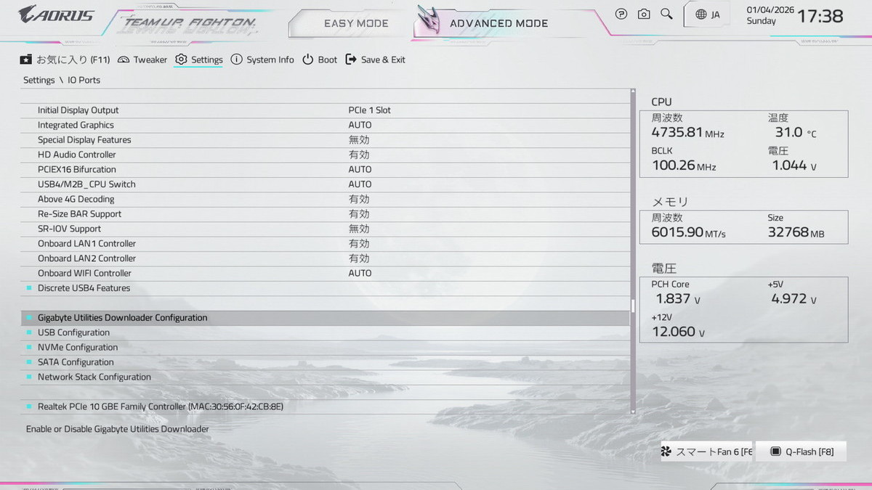872x490 pixels.
Task: Toggle Re-Size BAR Support setting
Action: coord(359,214)
